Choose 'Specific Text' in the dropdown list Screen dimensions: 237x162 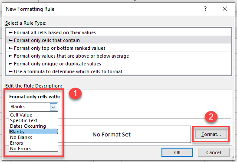click(33, 120)
